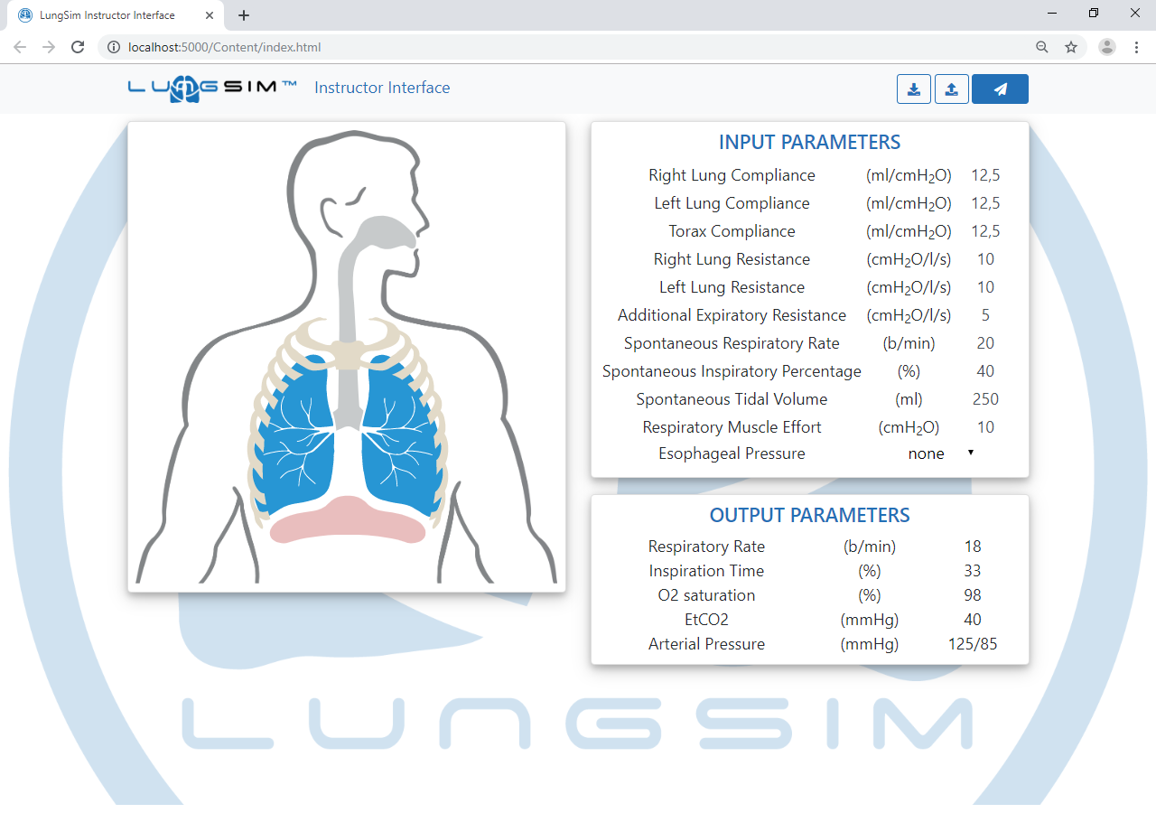Click the OUTPUT PARAMETERS heading

[x=809, y=515]
